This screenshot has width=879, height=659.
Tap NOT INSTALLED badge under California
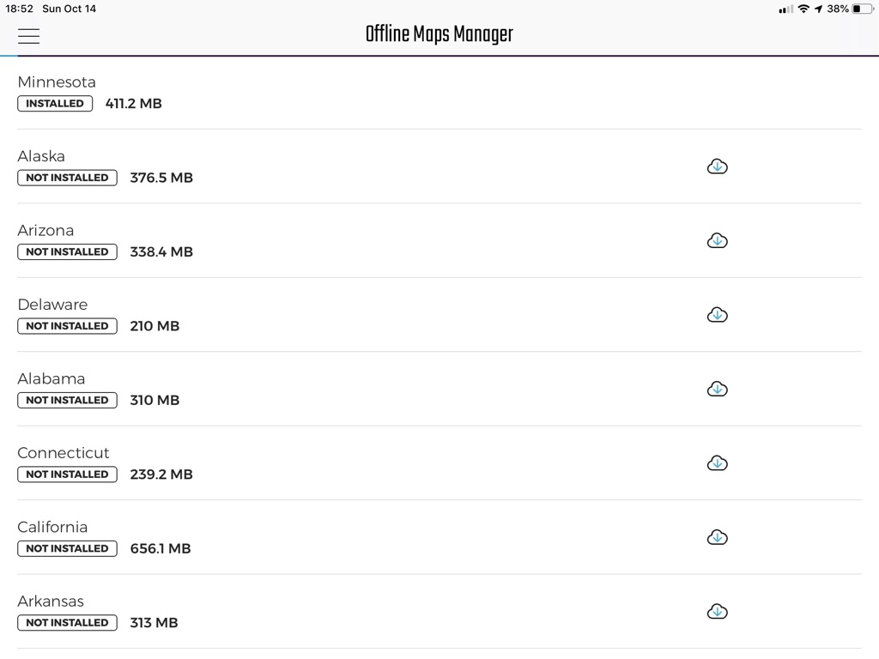pyautogui.click(x=67, y=548)
